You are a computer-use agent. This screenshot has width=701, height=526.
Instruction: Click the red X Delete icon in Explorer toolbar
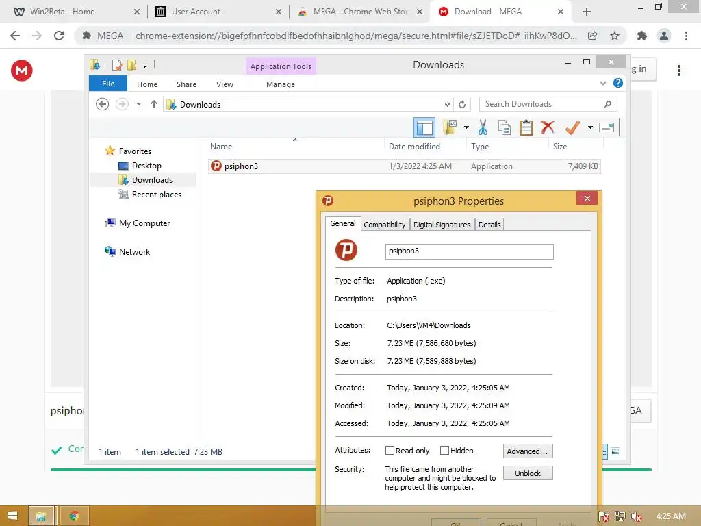pyautogui.click(x=548, y=127)
